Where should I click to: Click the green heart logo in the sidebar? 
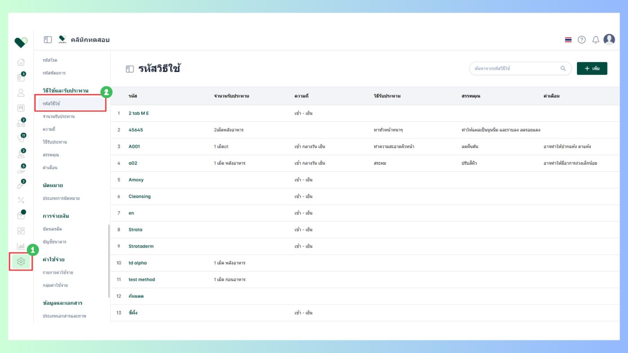[21, 42]
